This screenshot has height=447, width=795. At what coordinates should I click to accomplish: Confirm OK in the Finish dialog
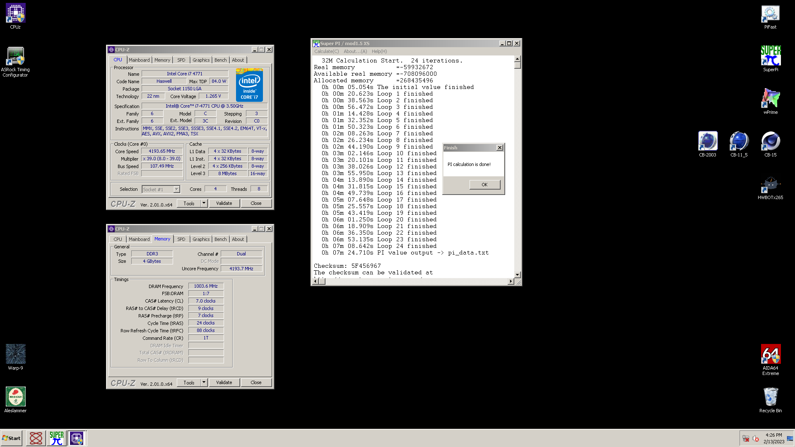pos(484,185)
